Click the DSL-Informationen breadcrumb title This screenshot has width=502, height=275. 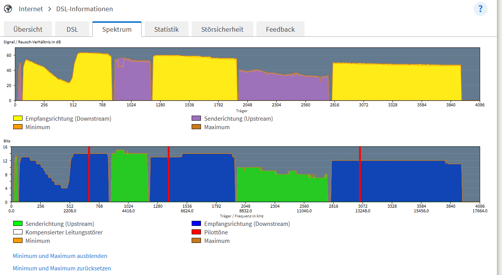point(85,9)
